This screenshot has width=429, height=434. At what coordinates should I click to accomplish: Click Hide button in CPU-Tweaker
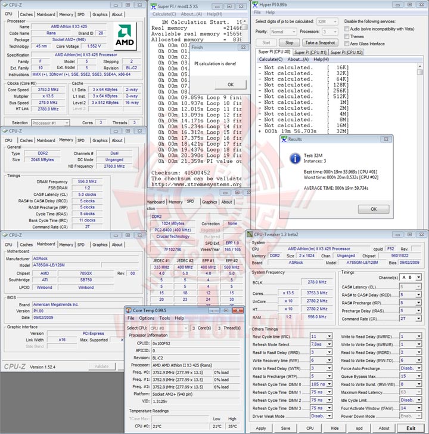point(334,428)
